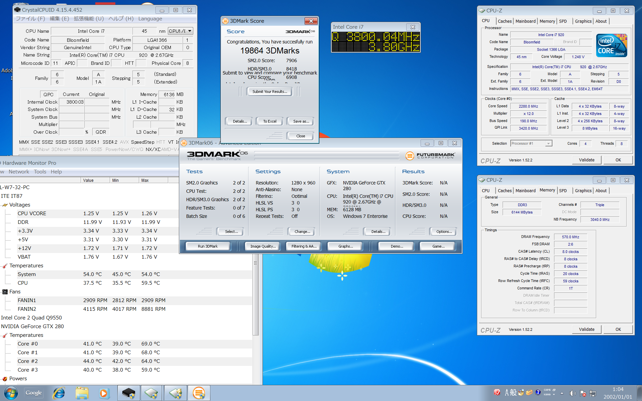Click the QPC button in CrystalCPUID
This screenshot has width=642, height=401.
click(48, 95)
